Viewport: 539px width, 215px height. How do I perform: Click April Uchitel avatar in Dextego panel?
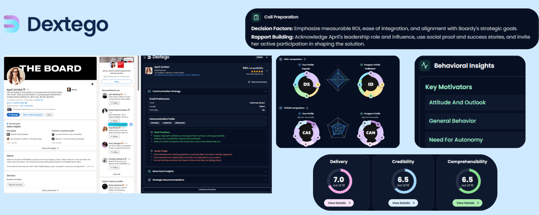[x=149, y=71]
